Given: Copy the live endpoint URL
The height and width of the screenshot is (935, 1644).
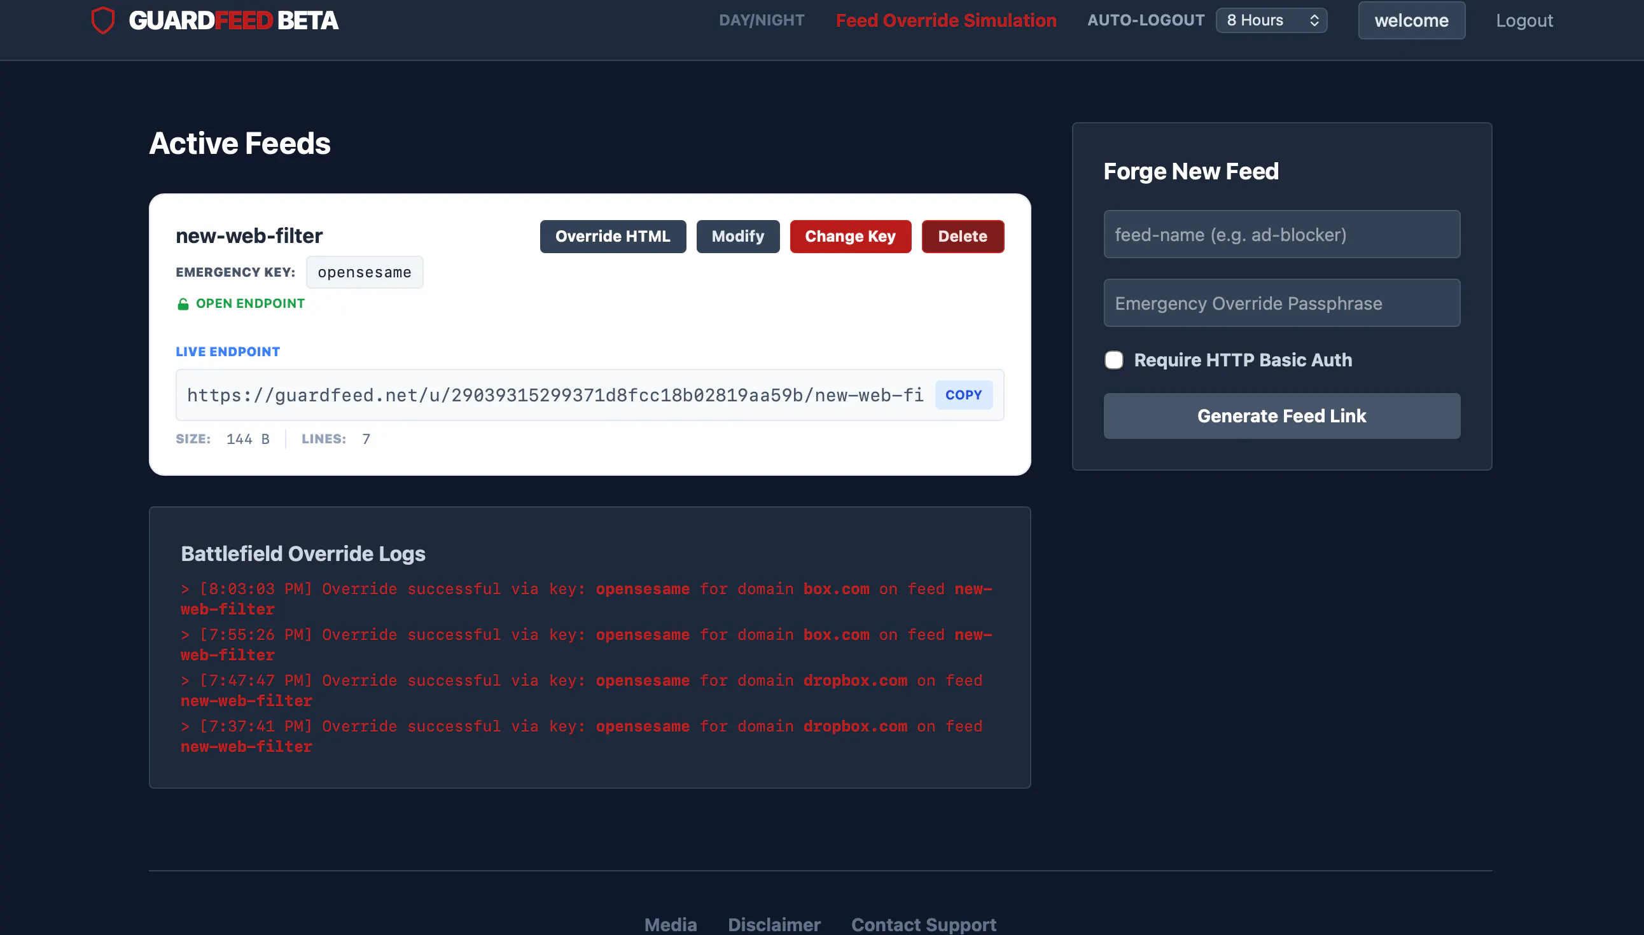Looking at the screenshot, I should (x=963, y=395).
